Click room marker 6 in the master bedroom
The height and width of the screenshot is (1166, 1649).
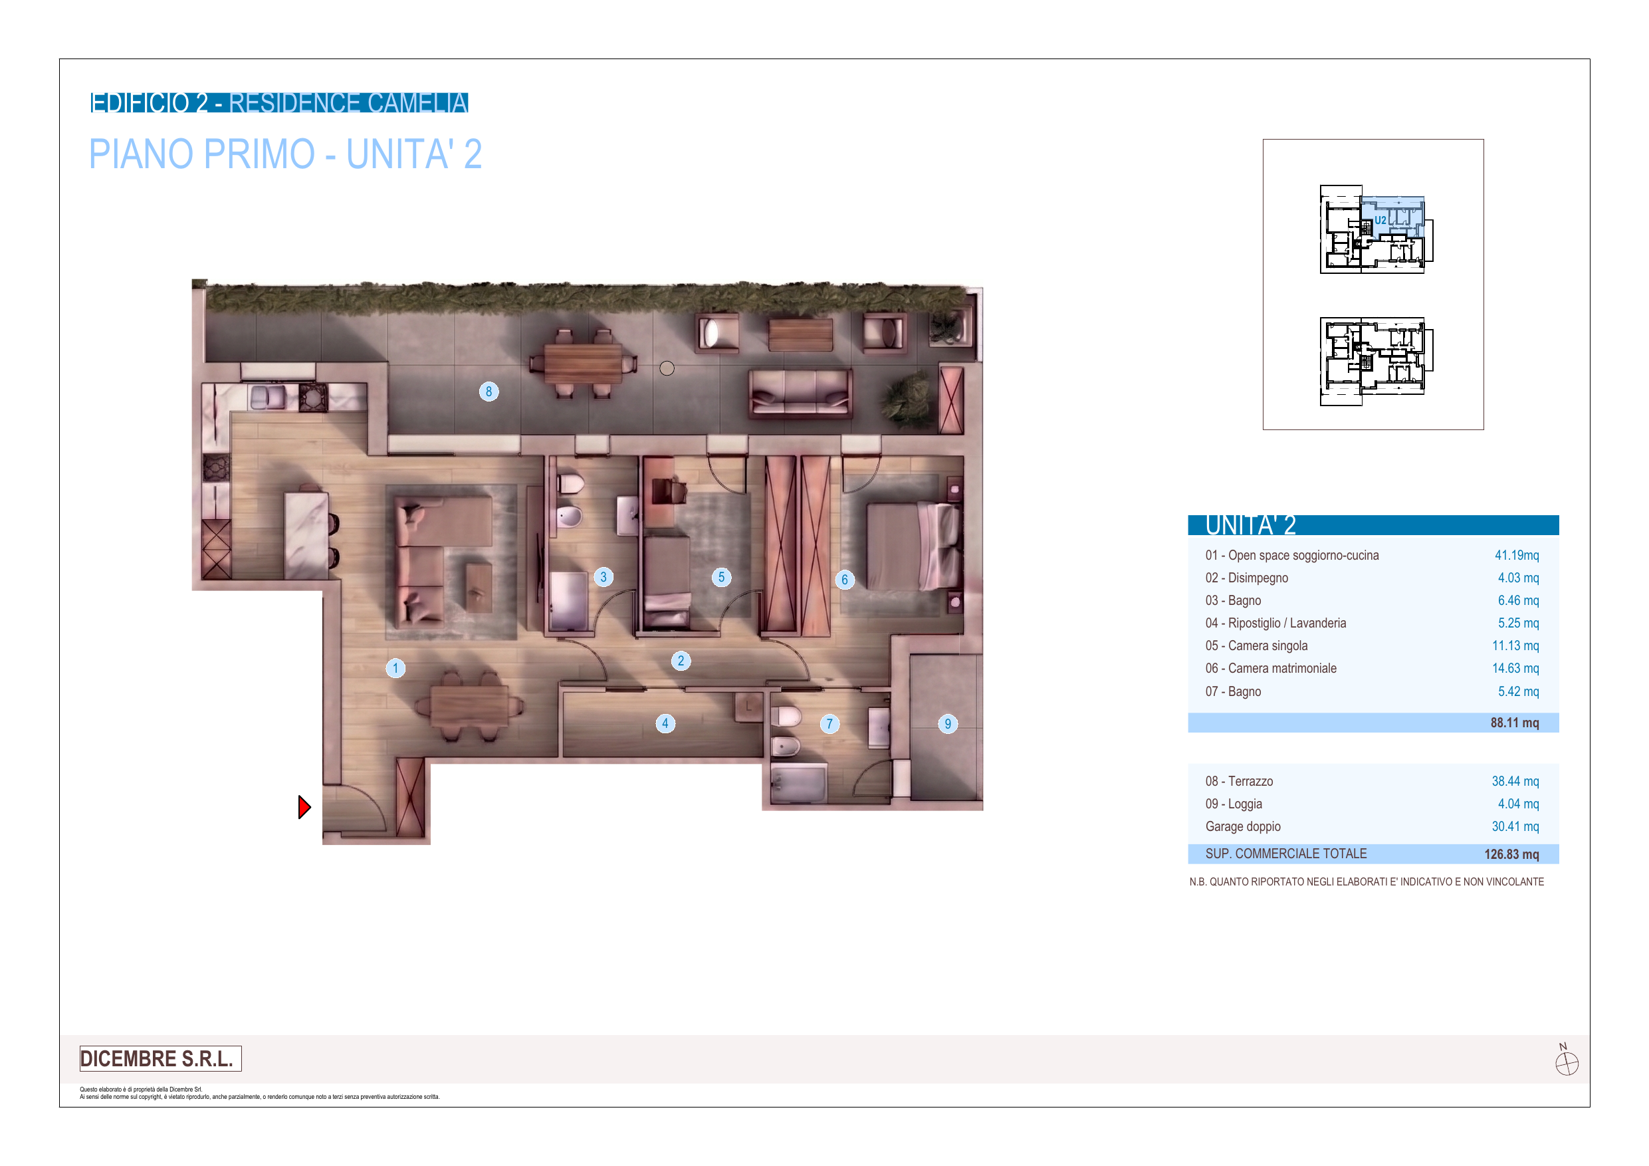tap(845, 580)
